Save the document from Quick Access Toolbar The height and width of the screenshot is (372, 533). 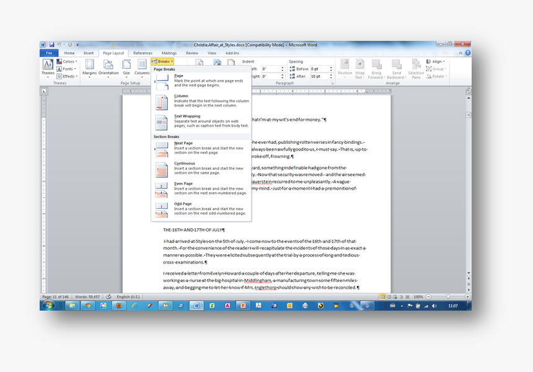point(51,45)
